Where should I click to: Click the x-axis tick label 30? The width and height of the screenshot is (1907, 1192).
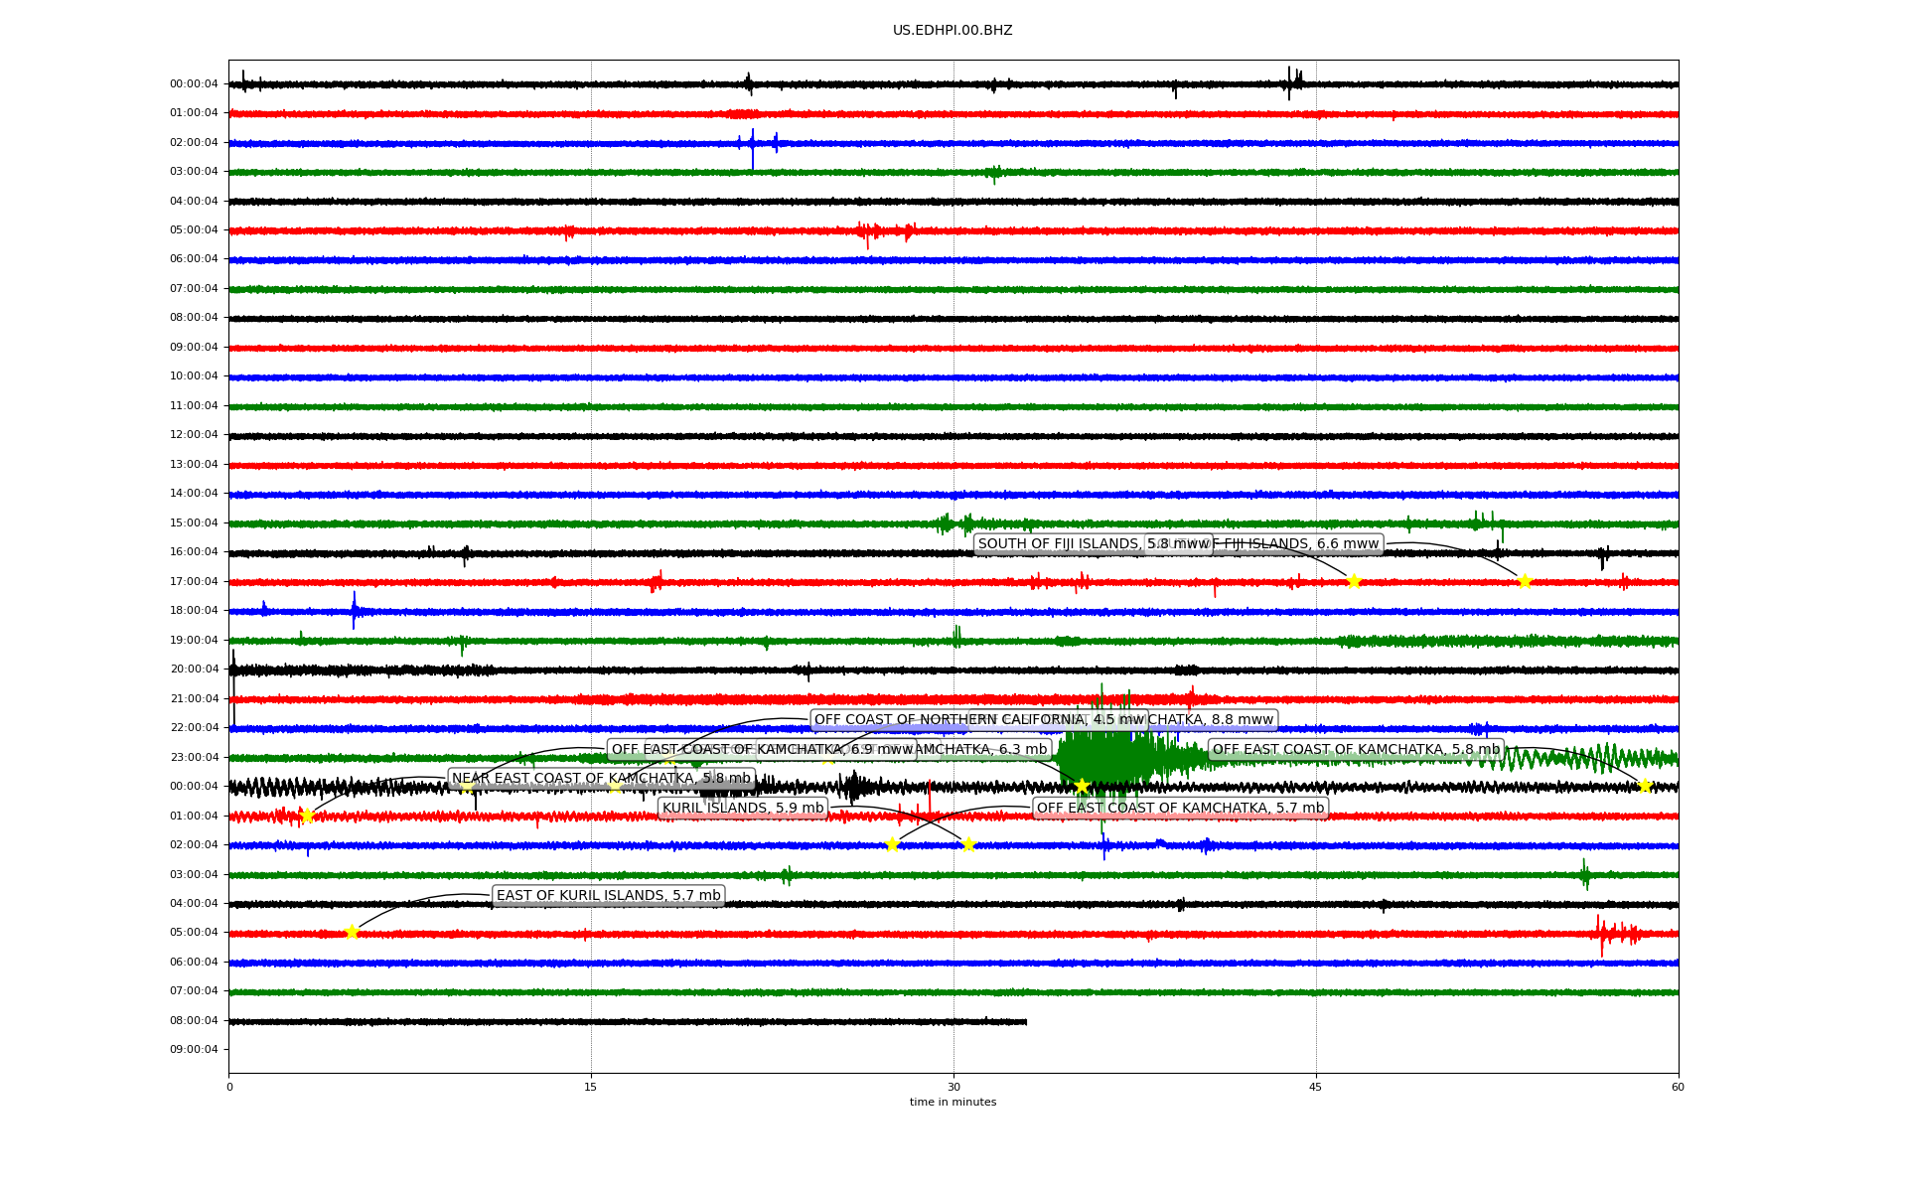tap(953, 1087)
